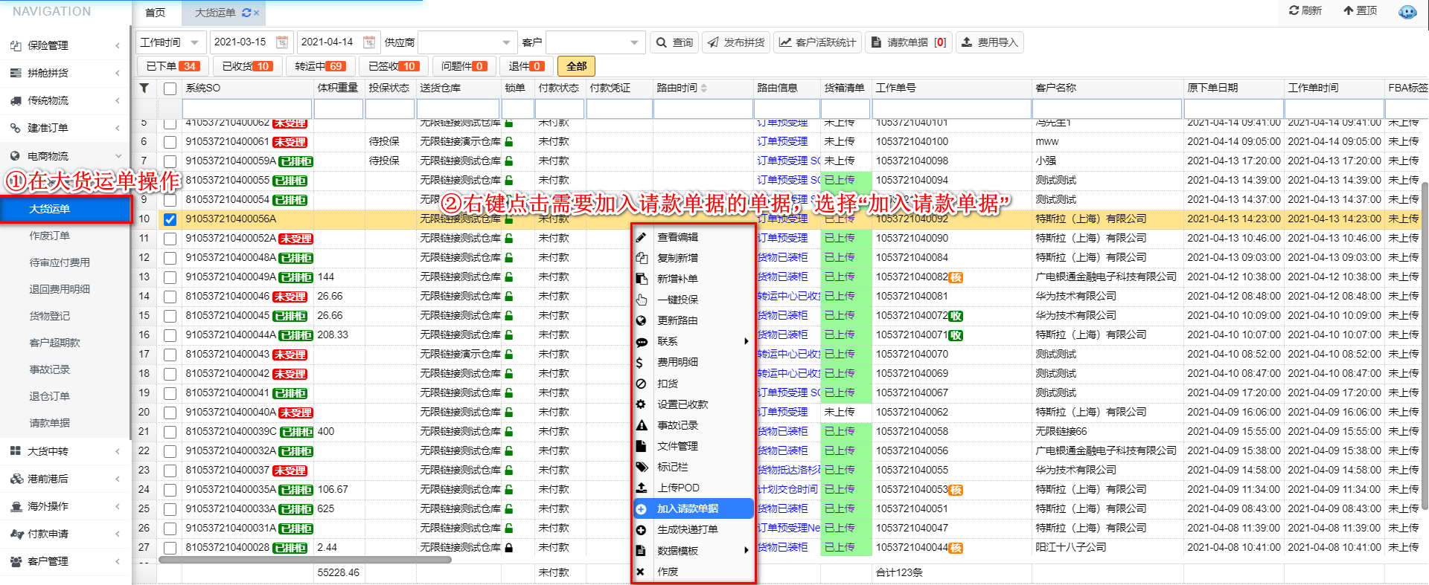Image resolution: width=1429 pixels, height=585 pixels.
Task: Open calendar picker for start date 2021-03-15
Action: pyautogui.click(x=282, y=42)
